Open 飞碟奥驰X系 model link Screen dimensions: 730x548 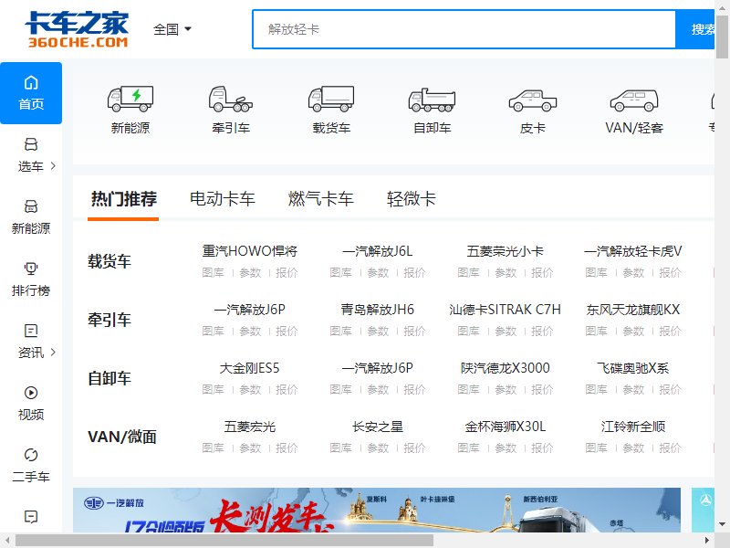tap(632, 368)
